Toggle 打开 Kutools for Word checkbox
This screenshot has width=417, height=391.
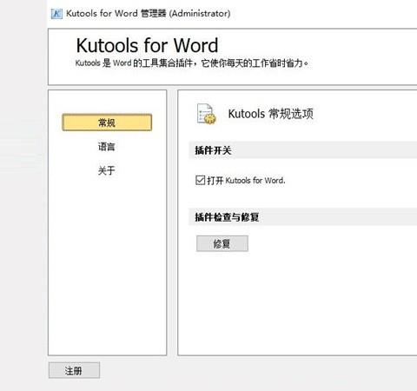[200, 180]
